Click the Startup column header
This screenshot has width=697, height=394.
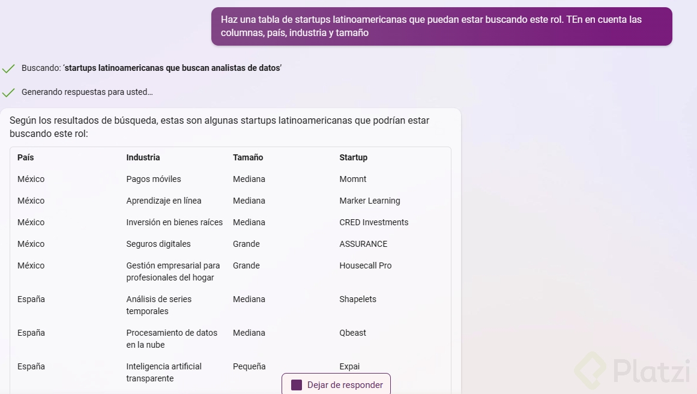pyautogui.click(x=353, y=157)
